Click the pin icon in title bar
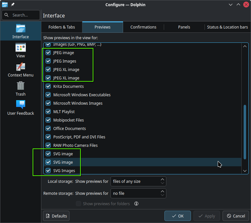Screen dimensions: 251x223 point(13,5)
